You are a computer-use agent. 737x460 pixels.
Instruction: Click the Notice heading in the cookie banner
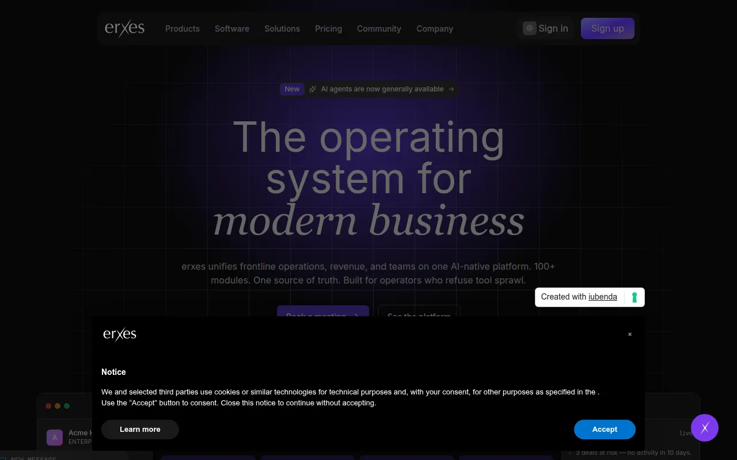pos(113,372)
